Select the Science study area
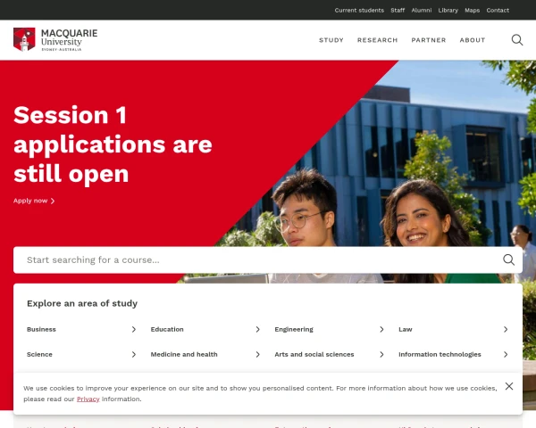Screen dimensions: 536x428 39,355
